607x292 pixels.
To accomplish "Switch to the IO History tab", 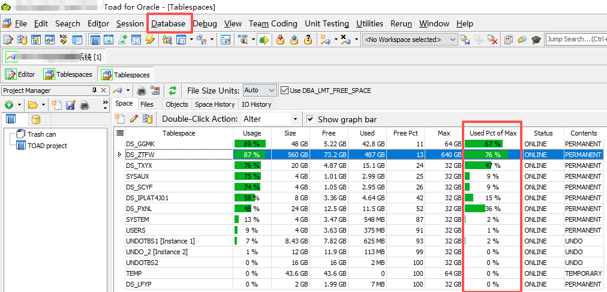I will tap(256, 104).
